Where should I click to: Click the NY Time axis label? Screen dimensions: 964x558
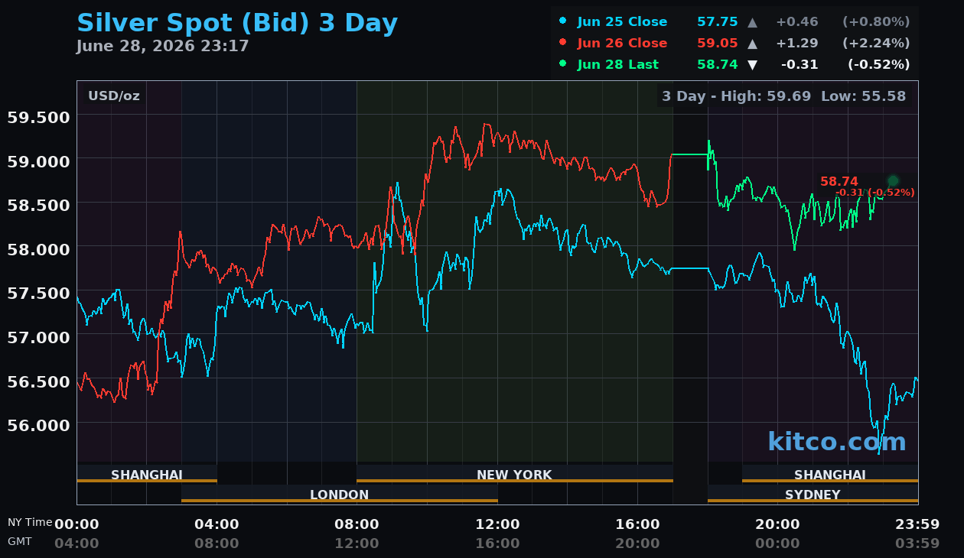30,523
